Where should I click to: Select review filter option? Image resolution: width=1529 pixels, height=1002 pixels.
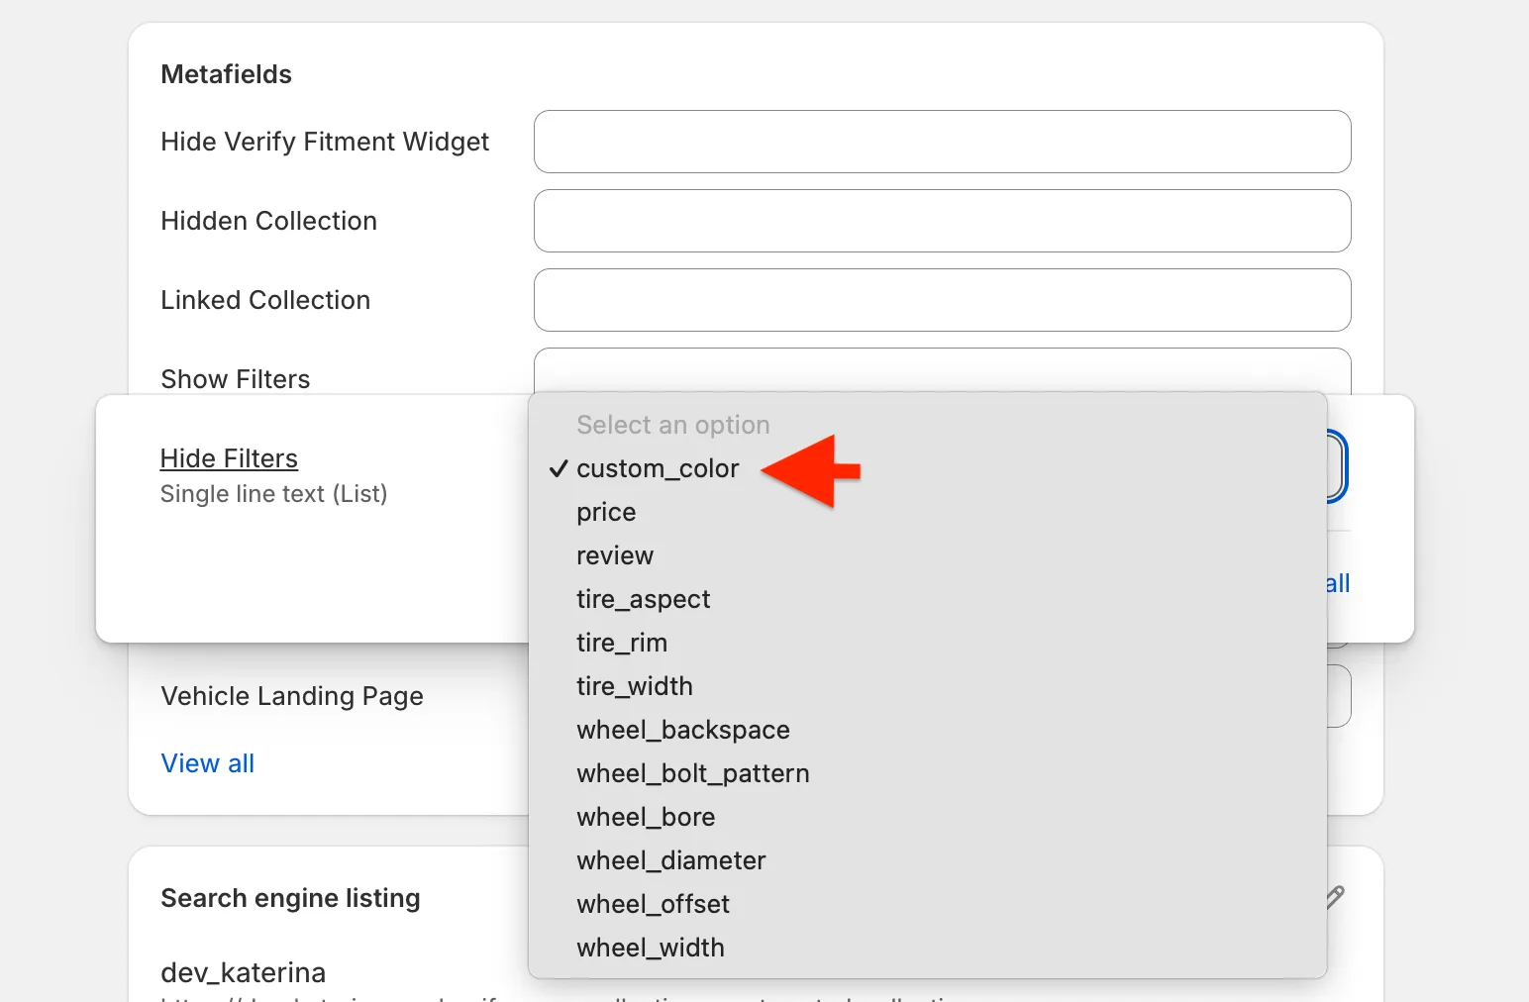(615, 555)
